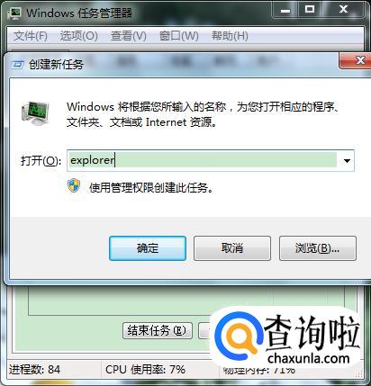Screen dimensions: 371x386
Task: Open the 窗口(W) menu
Action: (x=179, y=36)
